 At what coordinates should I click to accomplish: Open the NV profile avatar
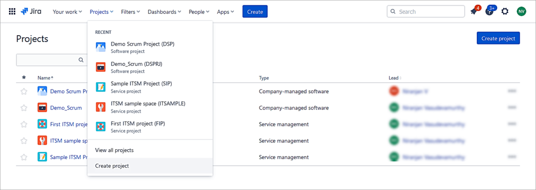tap(521, 12)
